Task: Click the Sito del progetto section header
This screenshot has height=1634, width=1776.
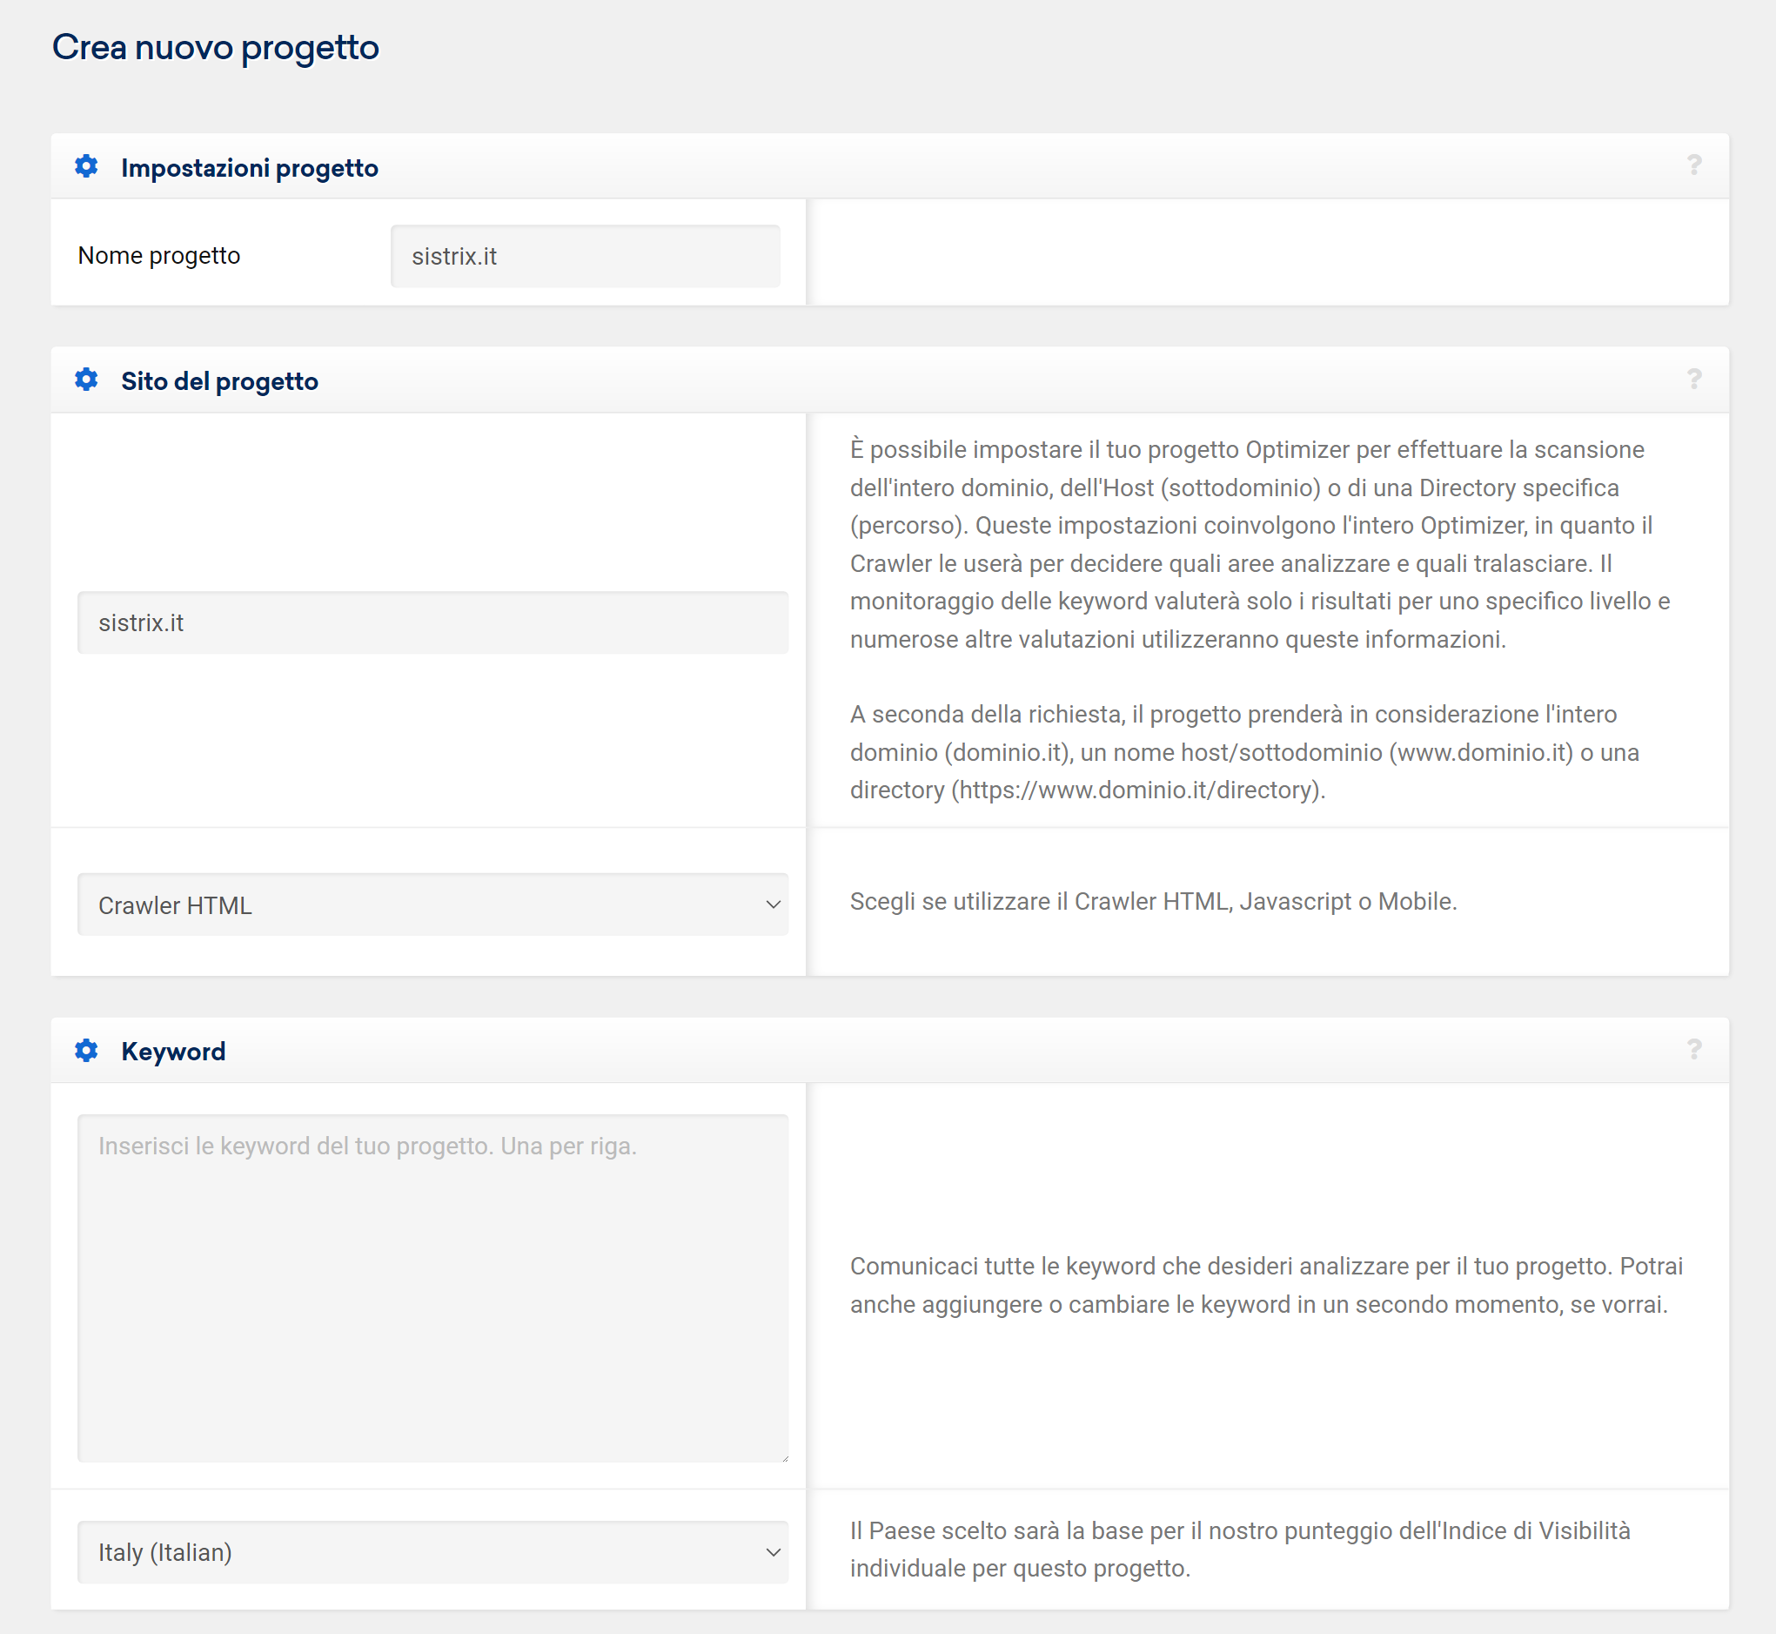Action: point(220,381)
